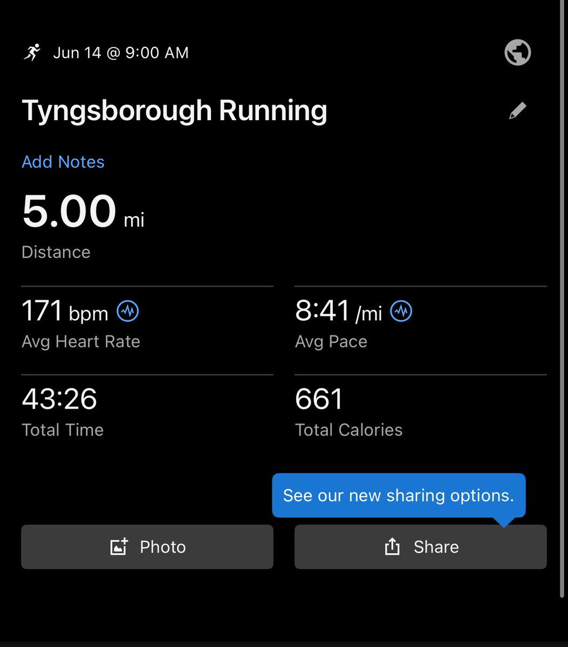Tap the share arrow icon

click(392, 547)
